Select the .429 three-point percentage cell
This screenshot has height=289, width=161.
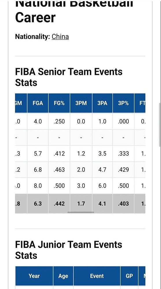coord(123,170)
